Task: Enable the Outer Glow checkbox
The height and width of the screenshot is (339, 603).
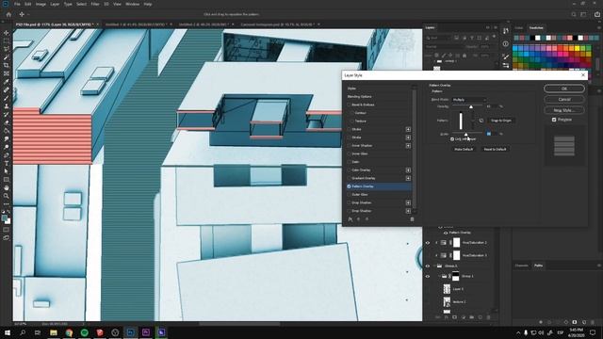Action: [x=350, y=195]
